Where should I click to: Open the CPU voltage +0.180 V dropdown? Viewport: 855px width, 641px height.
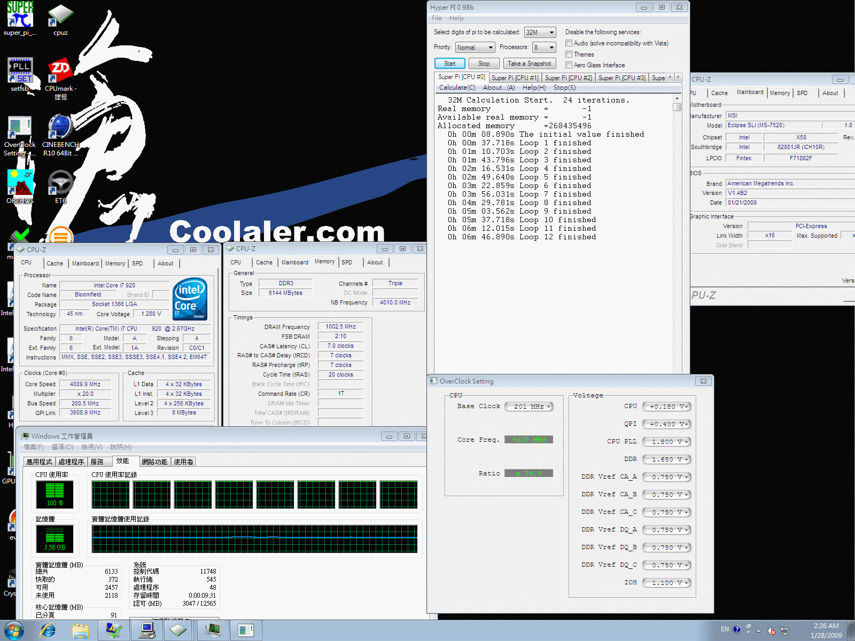point(667,407)
